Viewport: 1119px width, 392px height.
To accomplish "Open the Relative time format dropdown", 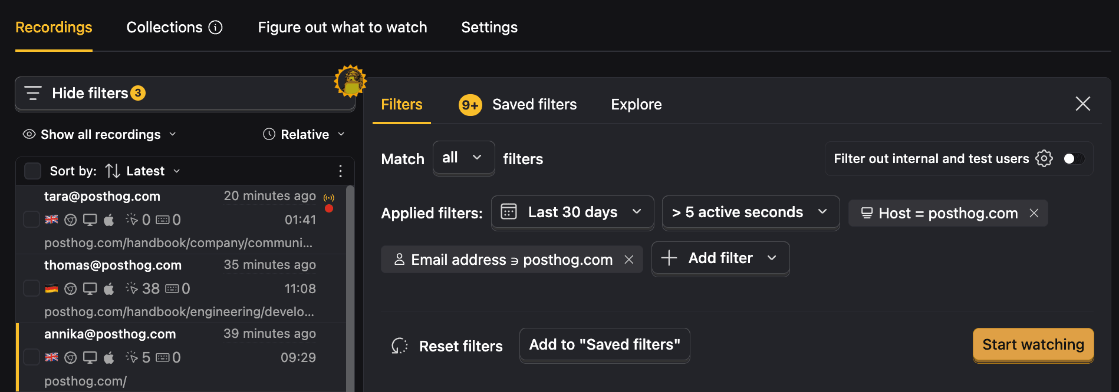I will (304, 134).
